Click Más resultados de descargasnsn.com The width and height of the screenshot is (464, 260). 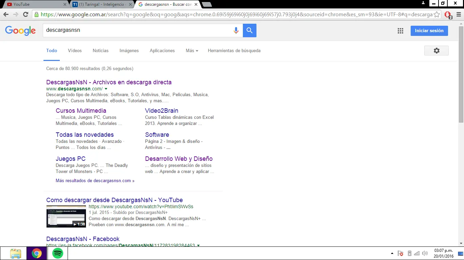click(95, 181)
